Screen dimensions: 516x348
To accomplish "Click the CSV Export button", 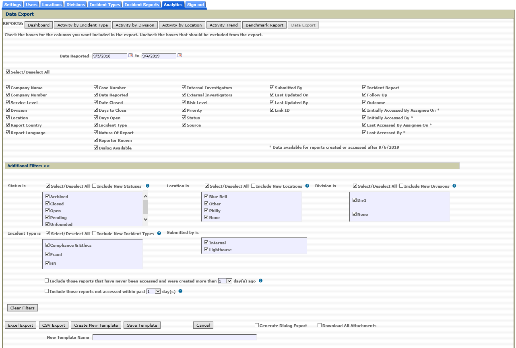I will pyautogui.click(x=54, y=325).
